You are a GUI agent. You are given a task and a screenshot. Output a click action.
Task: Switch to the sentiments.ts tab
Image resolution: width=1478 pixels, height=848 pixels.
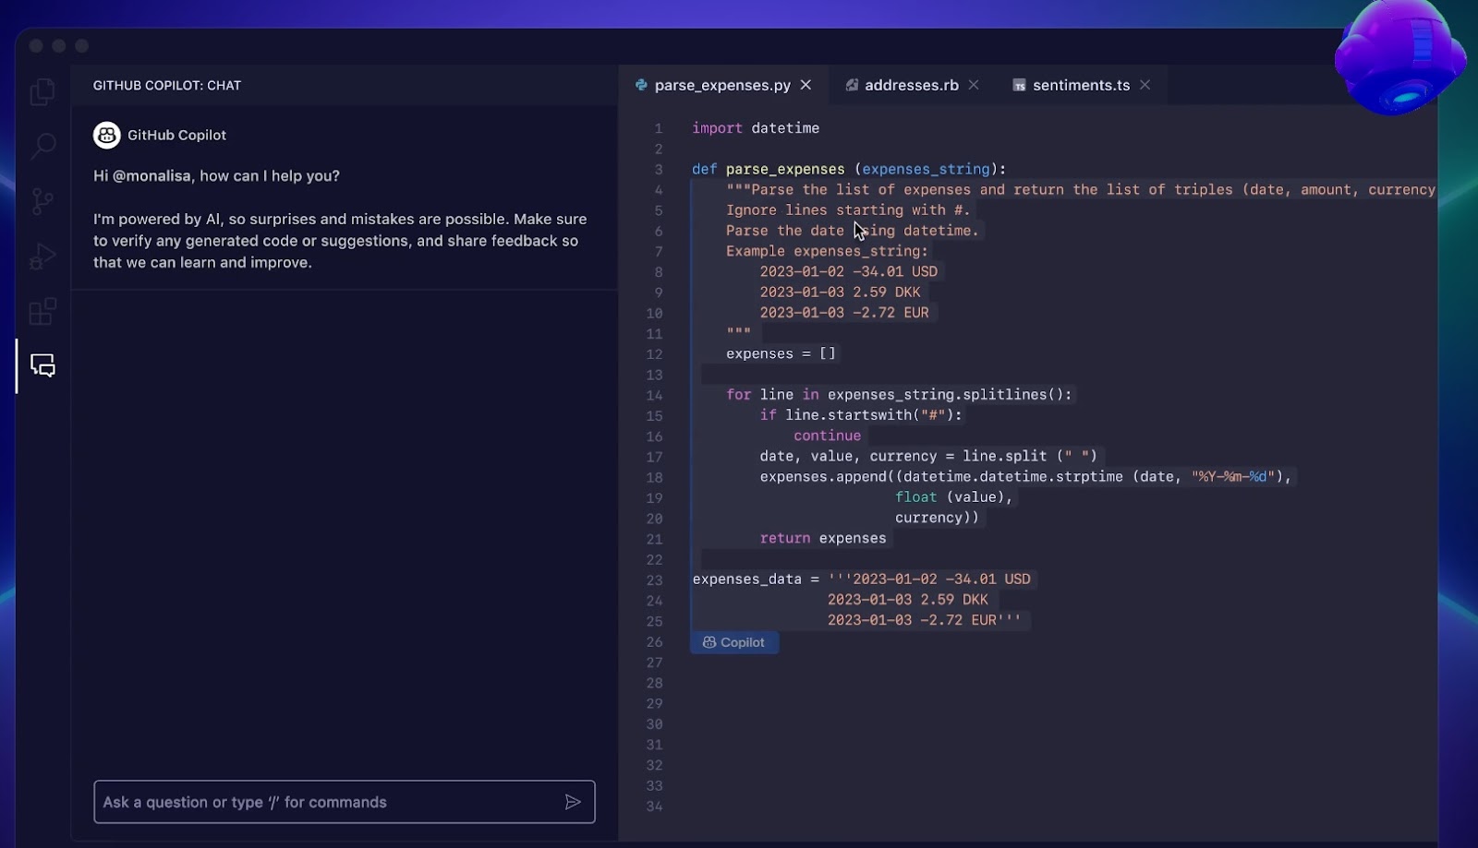click(x=1082, y=85)
